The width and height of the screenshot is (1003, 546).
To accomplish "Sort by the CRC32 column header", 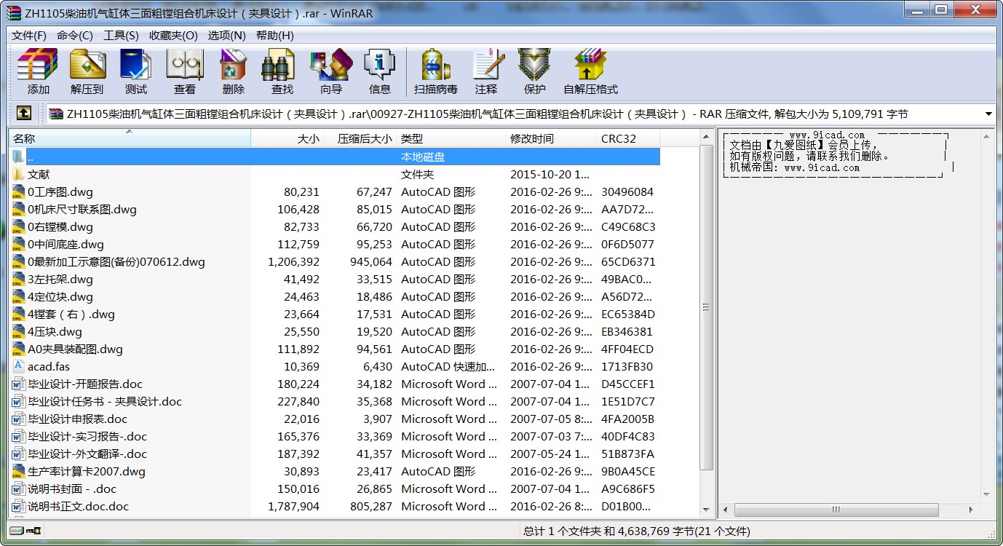I will tap(628, 138).
